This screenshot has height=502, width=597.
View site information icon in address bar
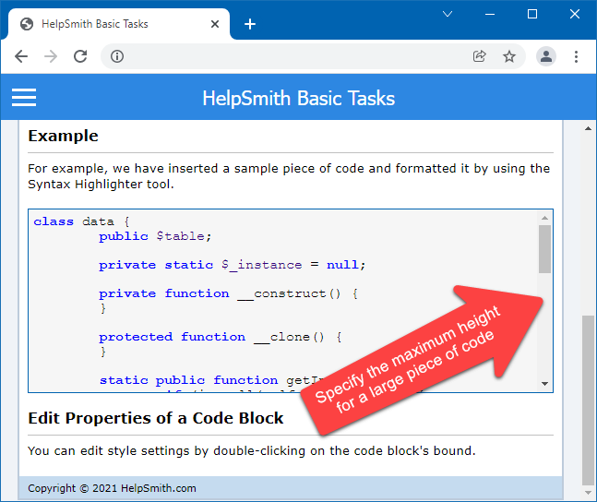pyautogui.click(x=117, y=56)
